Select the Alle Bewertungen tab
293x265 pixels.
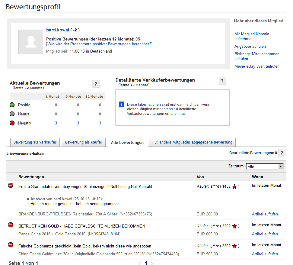click(127, 143)
